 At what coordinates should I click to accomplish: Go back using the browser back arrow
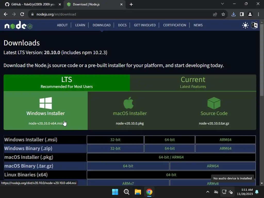[x=6, y=14]
